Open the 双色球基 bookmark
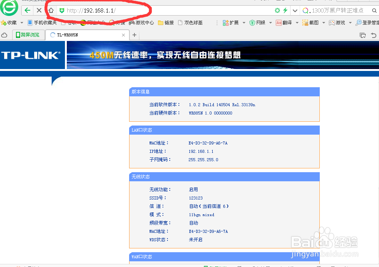Viewport: 379px width, 267px height. click(190, 23)
